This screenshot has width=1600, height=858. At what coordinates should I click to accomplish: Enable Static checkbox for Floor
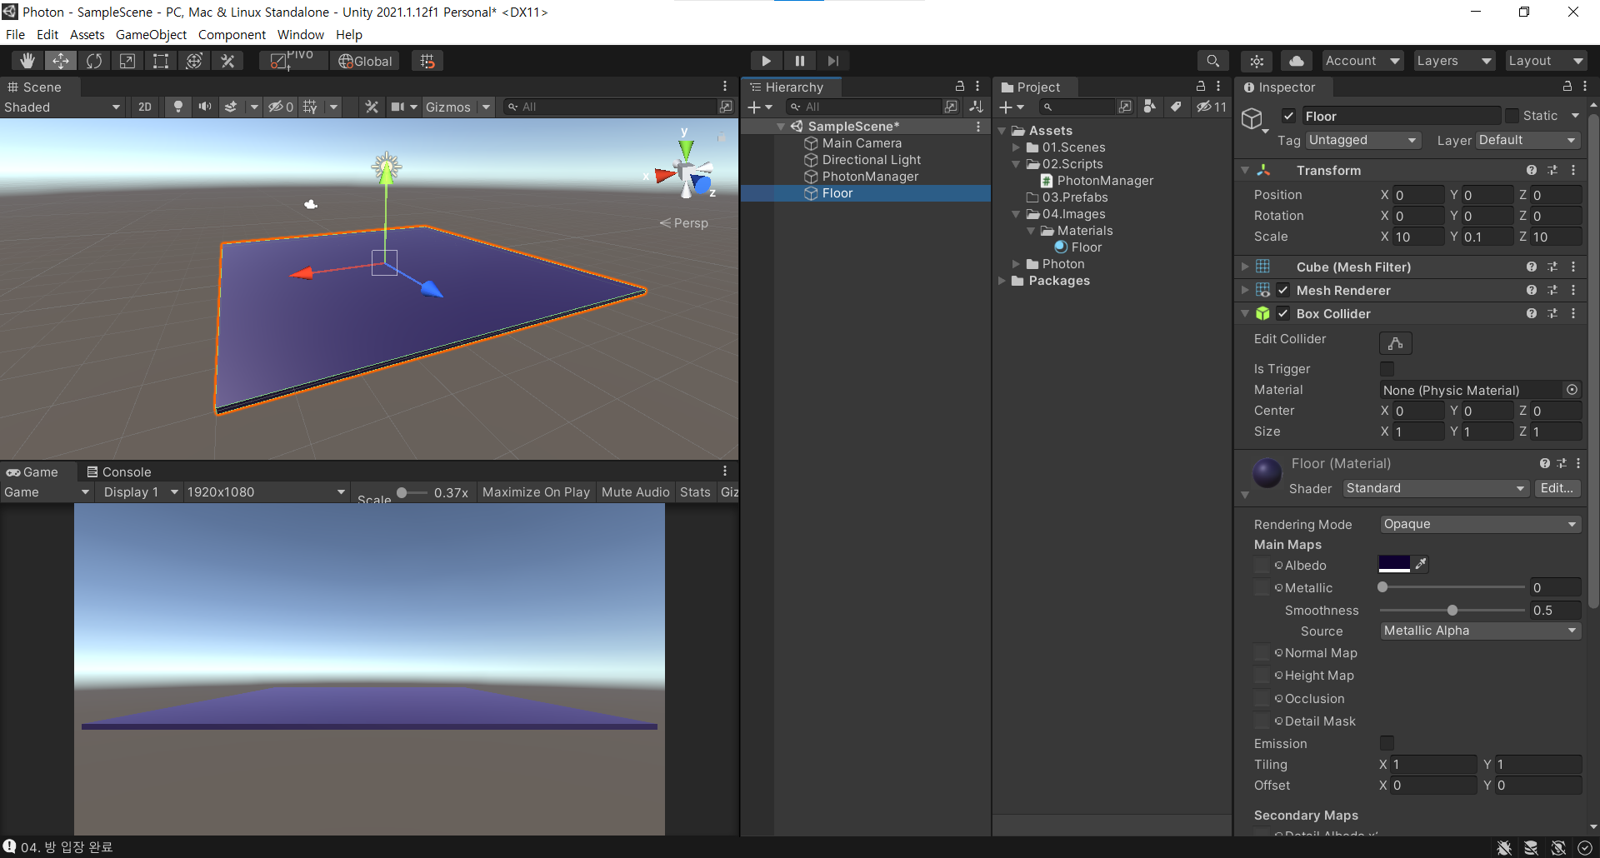pyautogui.click(x=1512, y=116)
